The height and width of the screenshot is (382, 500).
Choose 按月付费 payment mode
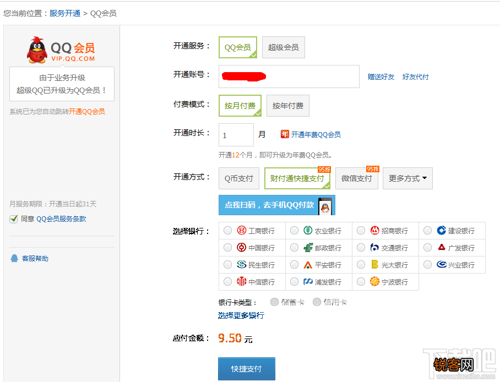tap(240, 106)
